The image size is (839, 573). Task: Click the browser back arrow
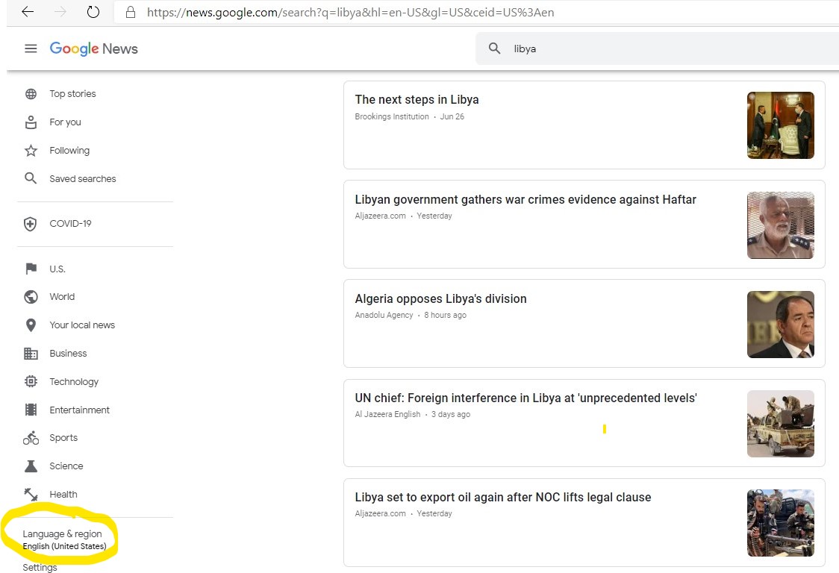[28, 12]
